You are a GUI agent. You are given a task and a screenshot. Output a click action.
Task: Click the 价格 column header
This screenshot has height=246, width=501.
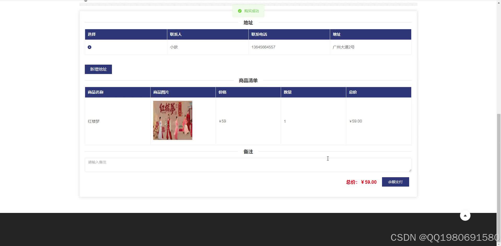pyautogui.click(x=222, y=92)
